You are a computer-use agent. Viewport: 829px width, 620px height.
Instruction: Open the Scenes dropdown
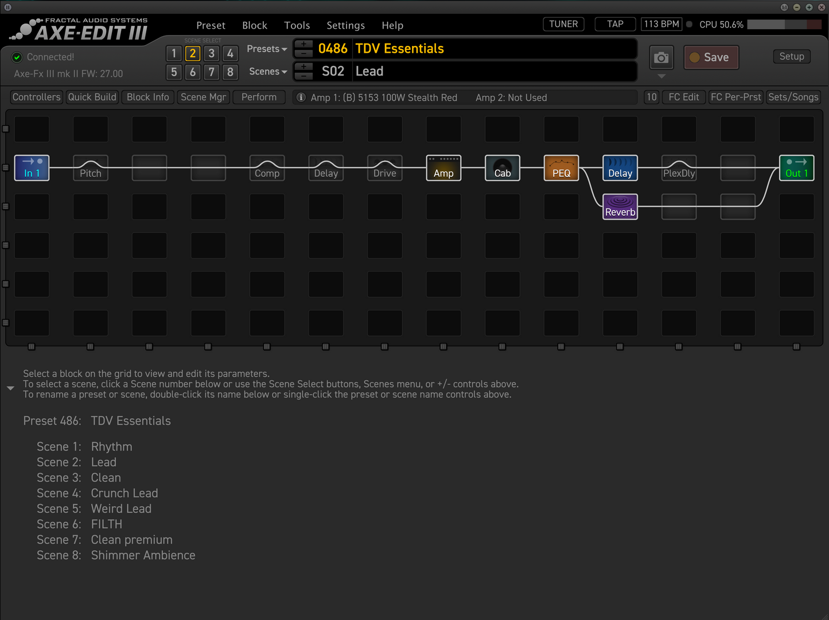click(x=267, y=71)
